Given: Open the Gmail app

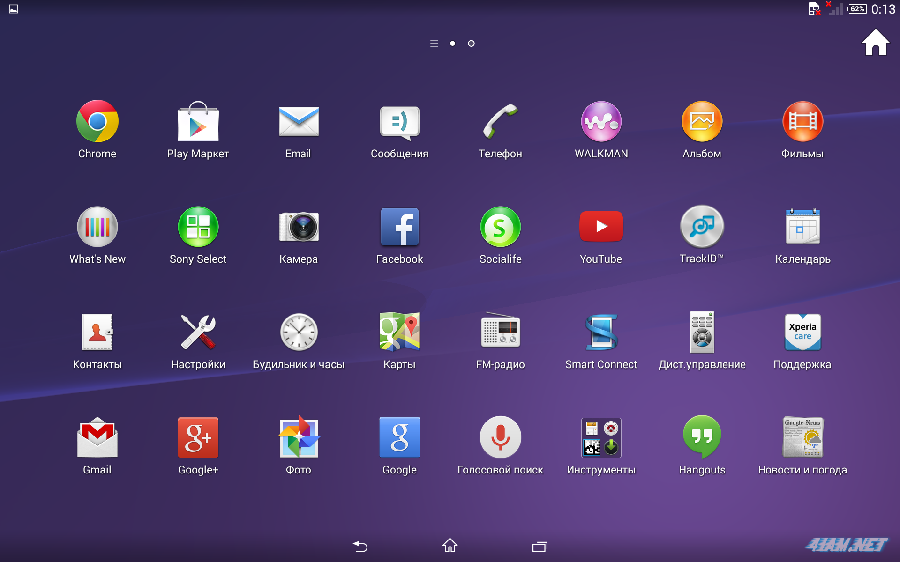Looking at the screenshot, I should tap(97, 437).
